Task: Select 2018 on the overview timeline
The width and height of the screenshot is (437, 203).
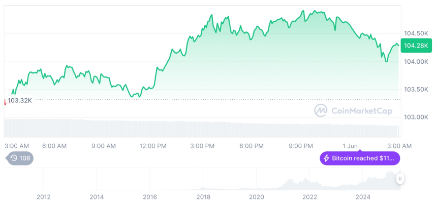Action: [203, 196]
